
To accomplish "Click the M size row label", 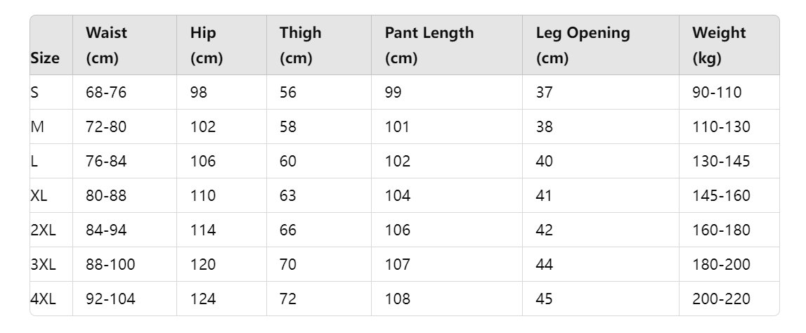I will 37,127.
